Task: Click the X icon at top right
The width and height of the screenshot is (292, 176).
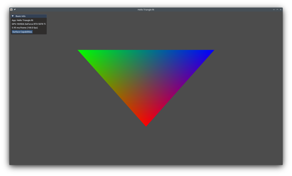Action: (x=281, y=9)
